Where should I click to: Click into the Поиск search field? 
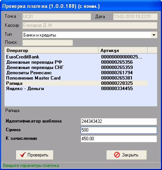click(47, 43)
